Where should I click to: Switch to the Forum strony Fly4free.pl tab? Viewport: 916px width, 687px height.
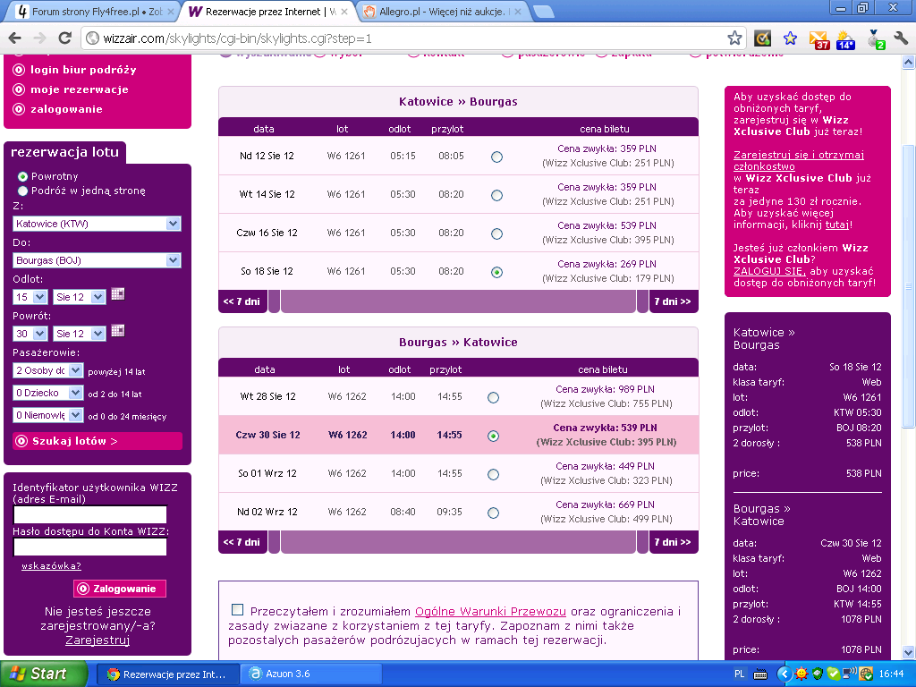93,11
